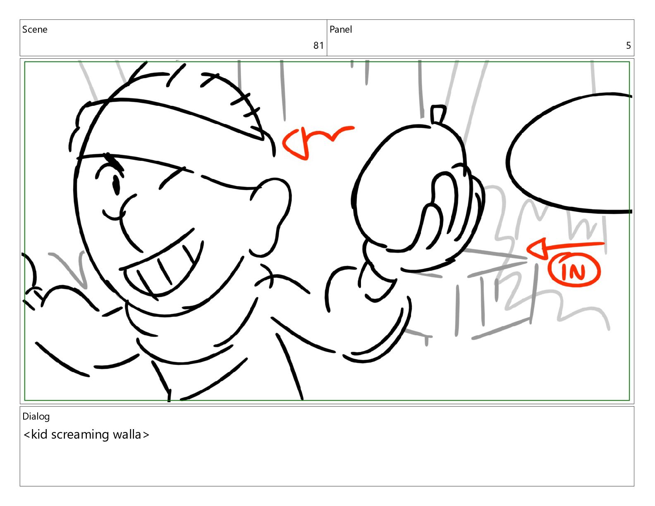655x506 pixels.
Task: Click the Dialog label
Action: 36,416
